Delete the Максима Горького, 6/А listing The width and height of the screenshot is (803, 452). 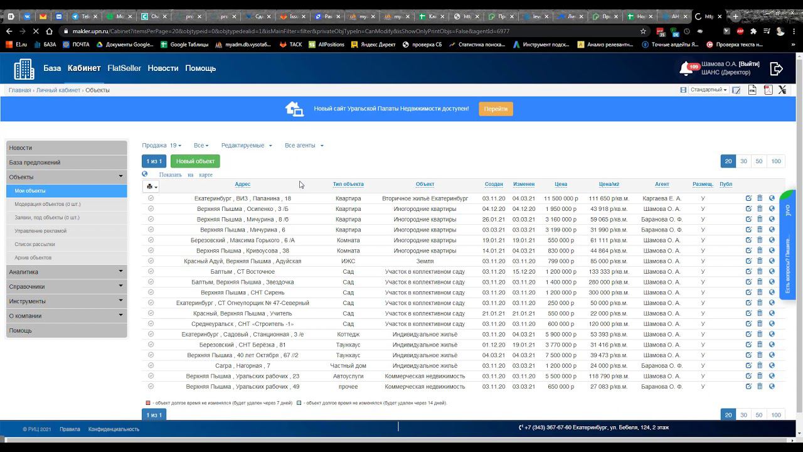(760, 240)
